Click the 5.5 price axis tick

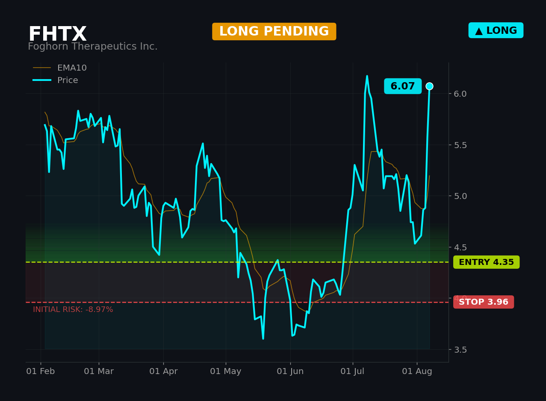(460, 145)
